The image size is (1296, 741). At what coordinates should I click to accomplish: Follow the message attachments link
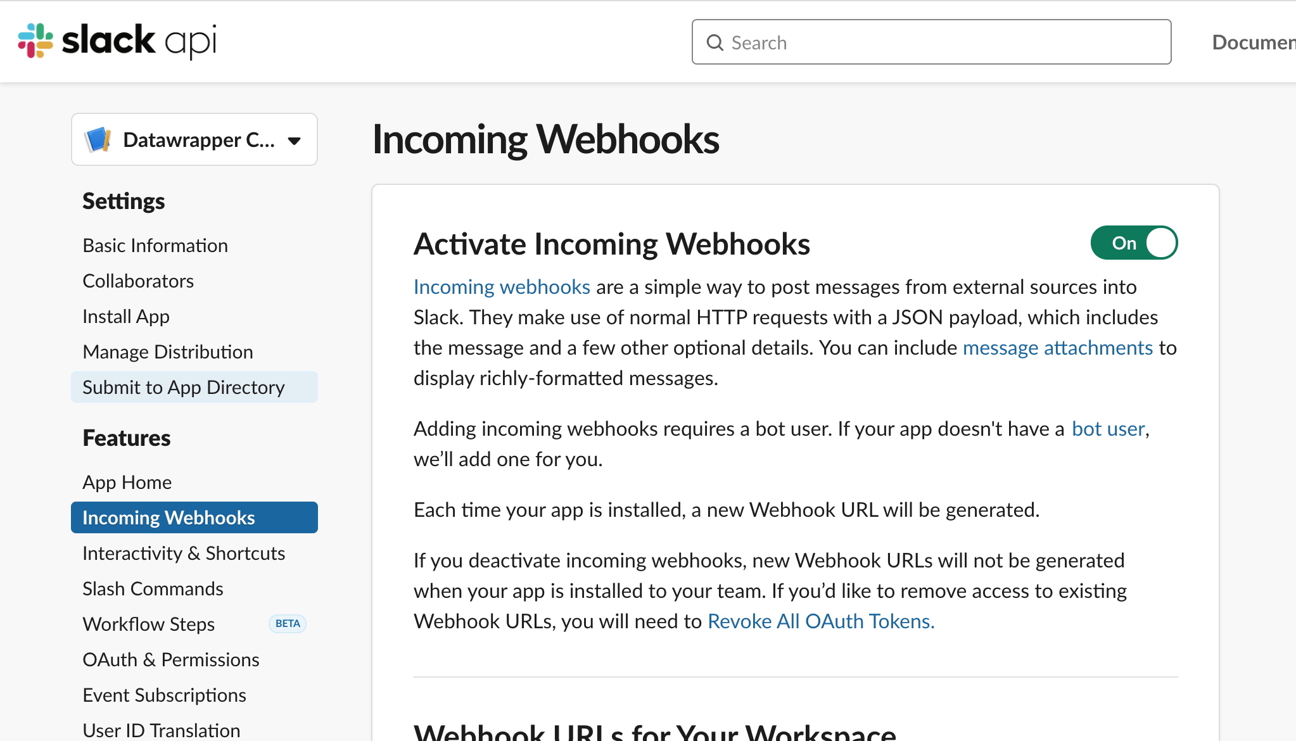[x=1058, y=348]
